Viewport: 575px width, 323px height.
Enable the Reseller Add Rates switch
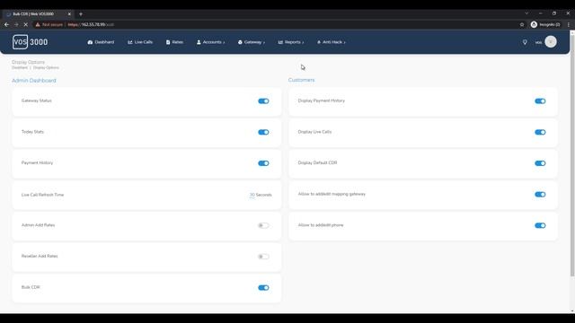(263, 257)
